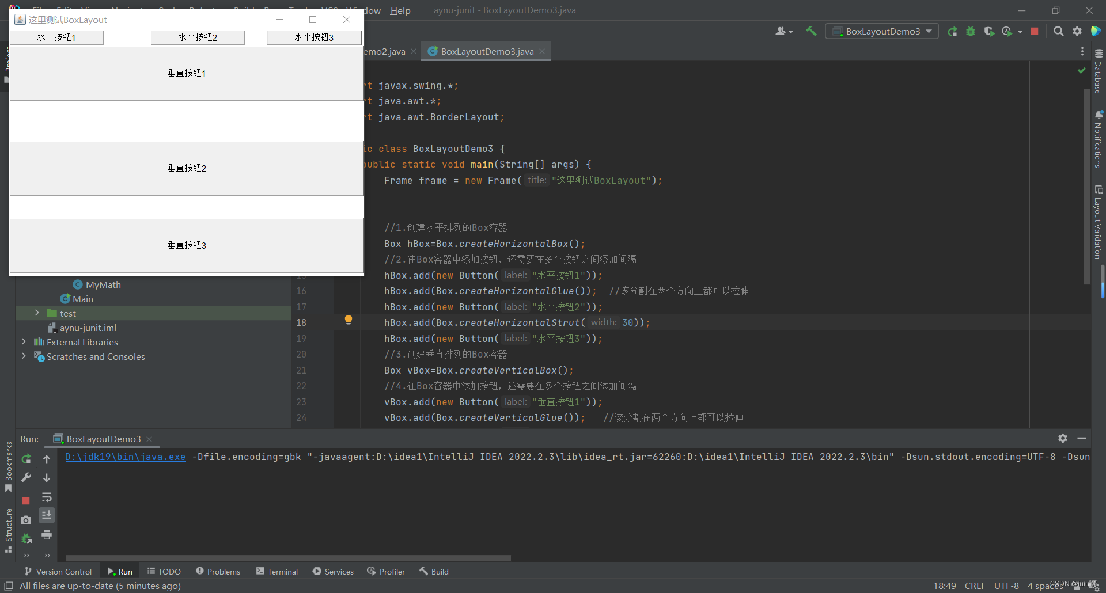1106x593 pixels.
Task: Open IDE Settings via the gear icon
Action: click(x=1078, y=31)
